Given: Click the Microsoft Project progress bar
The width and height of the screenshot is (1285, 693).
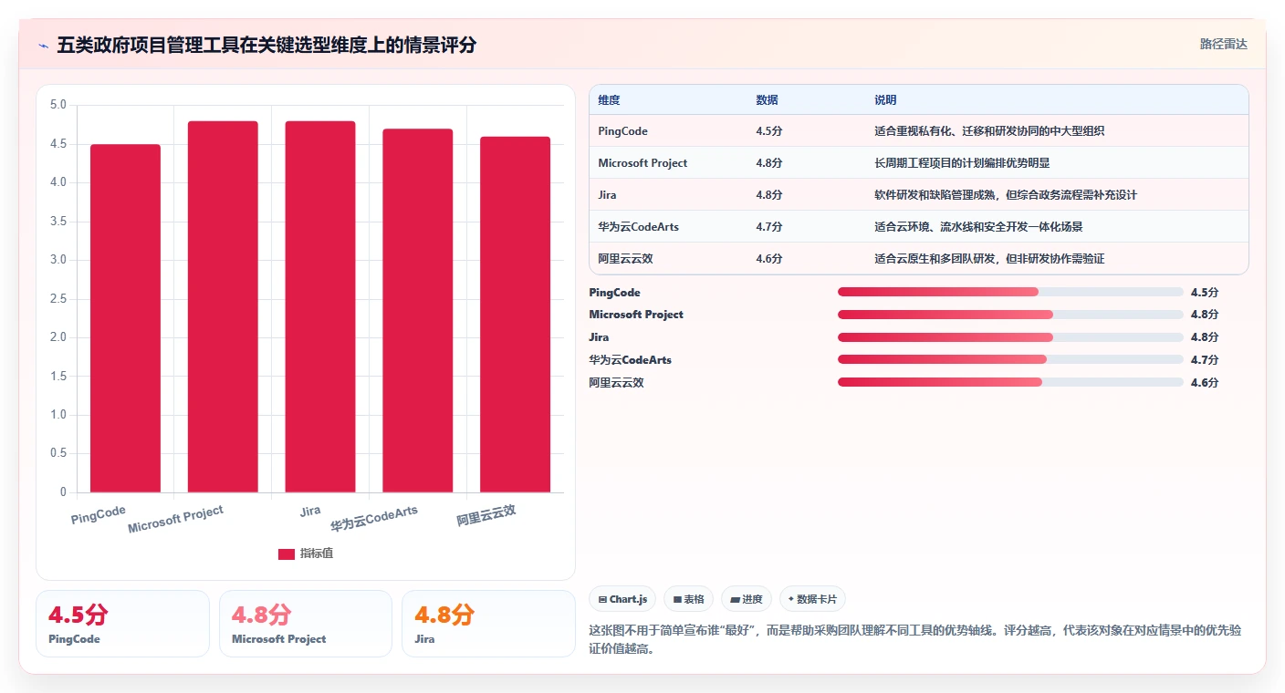Looking at the screenshot, I should point(1010,315).
